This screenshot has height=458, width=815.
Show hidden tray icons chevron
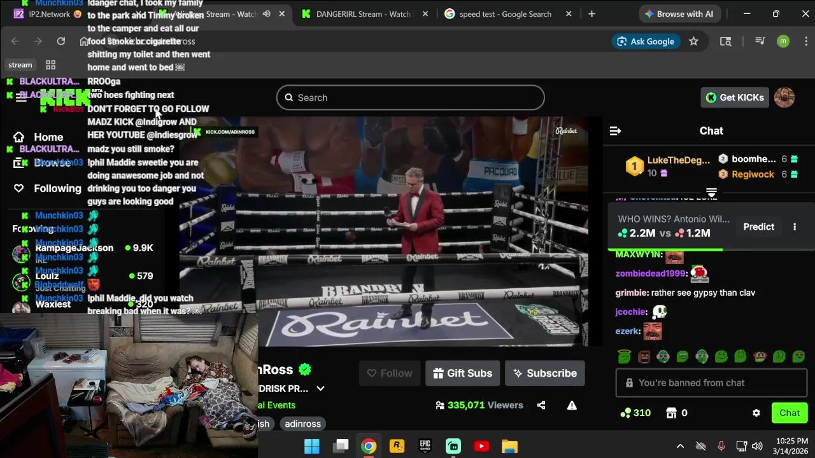tap(680, 446)
